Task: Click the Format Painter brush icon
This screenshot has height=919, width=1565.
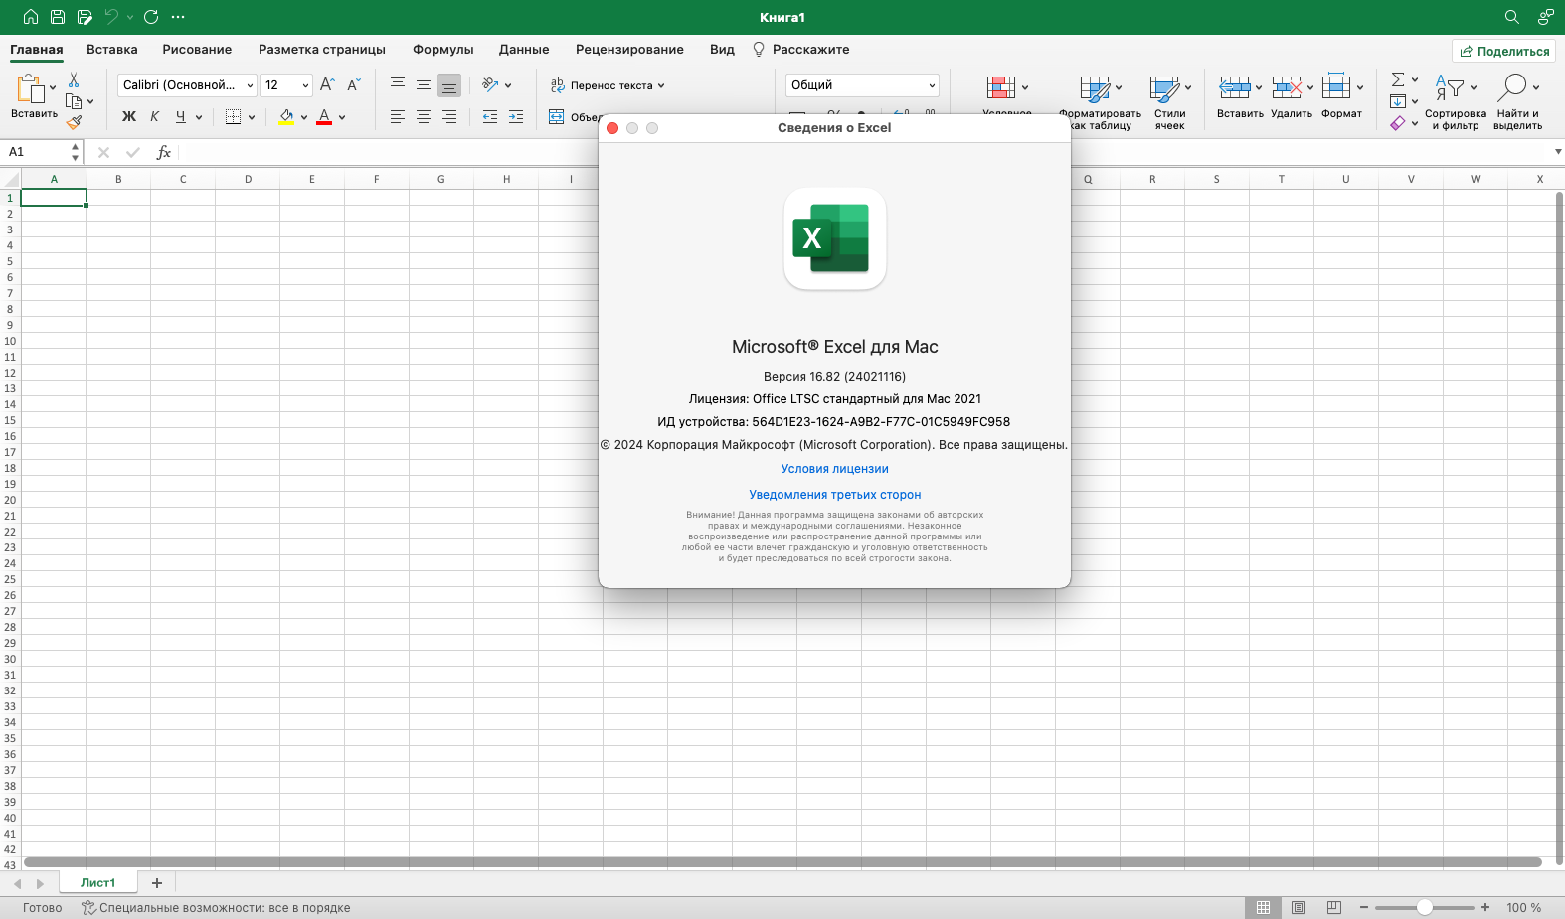Action: [74, 123]
